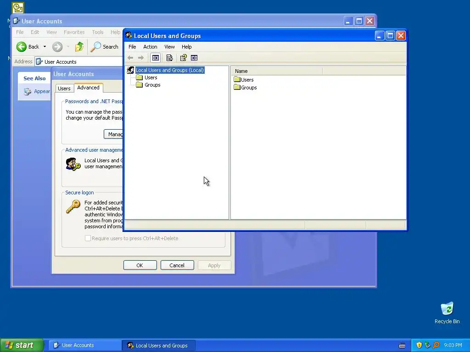Viewport: 470px width, 352px height.
Task: Open Favorites menu in User Accounts window
Action: tap(74, 32)
